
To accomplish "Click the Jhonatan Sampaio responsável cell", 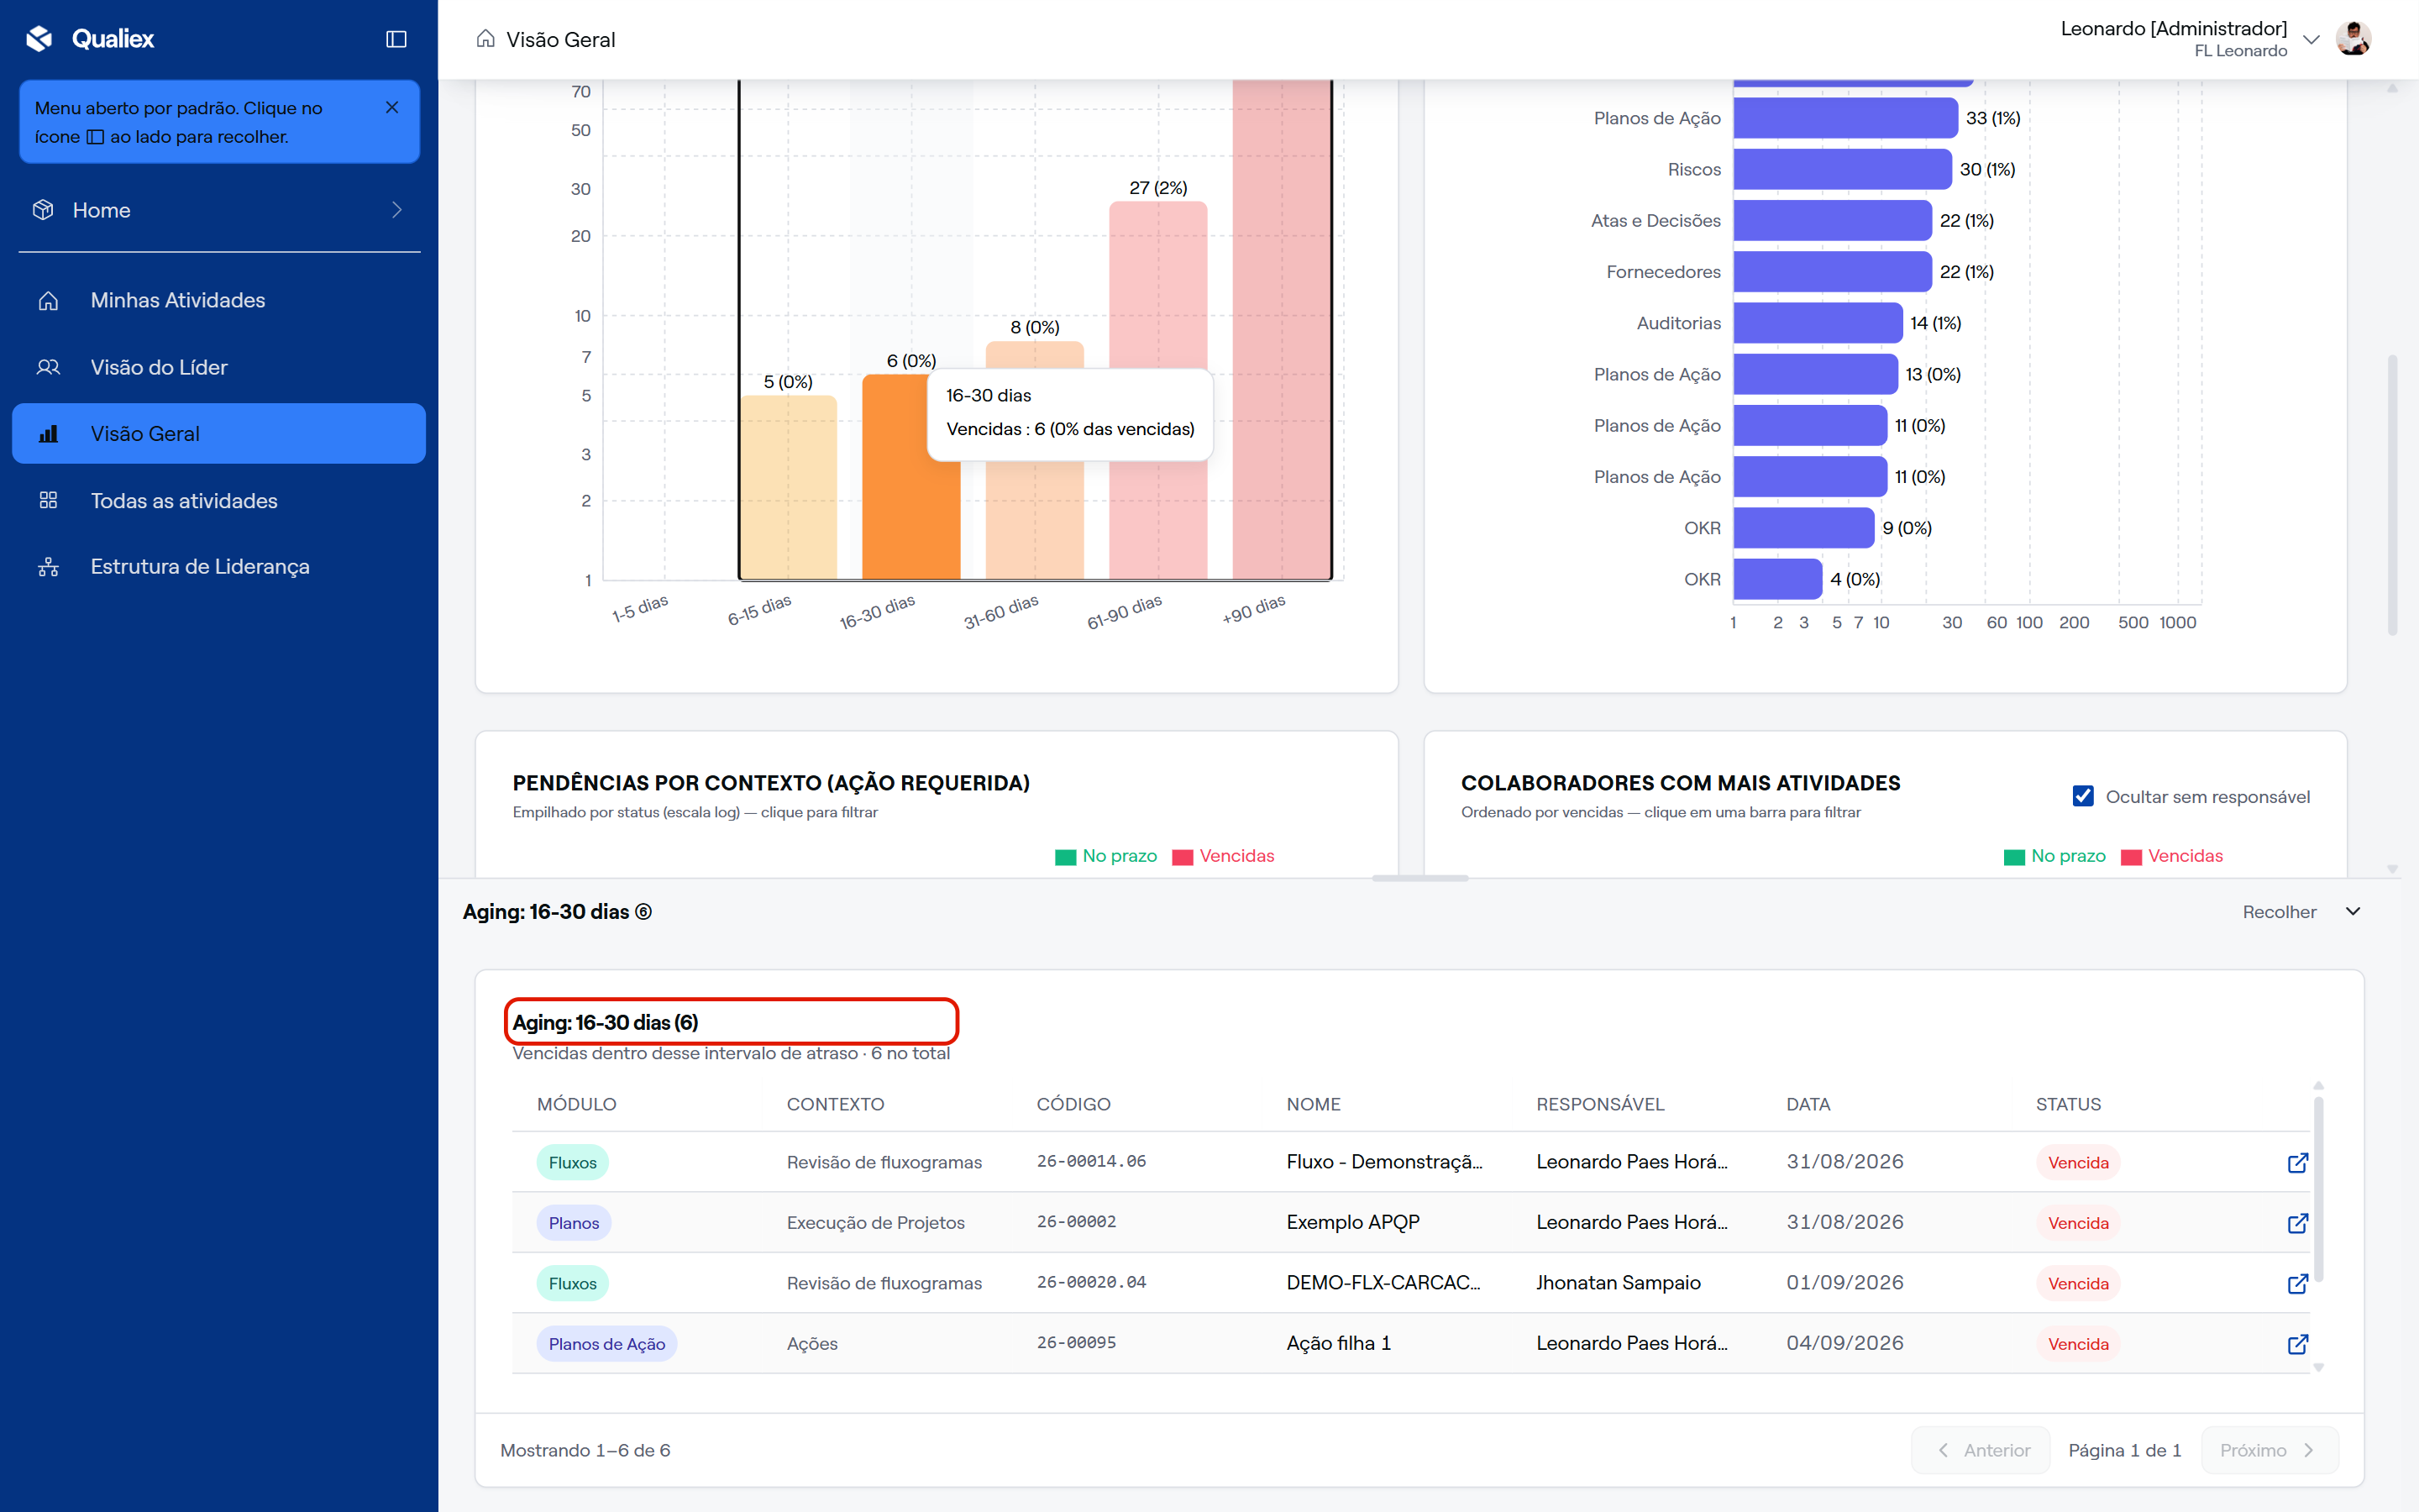I will [1618, 1283].
